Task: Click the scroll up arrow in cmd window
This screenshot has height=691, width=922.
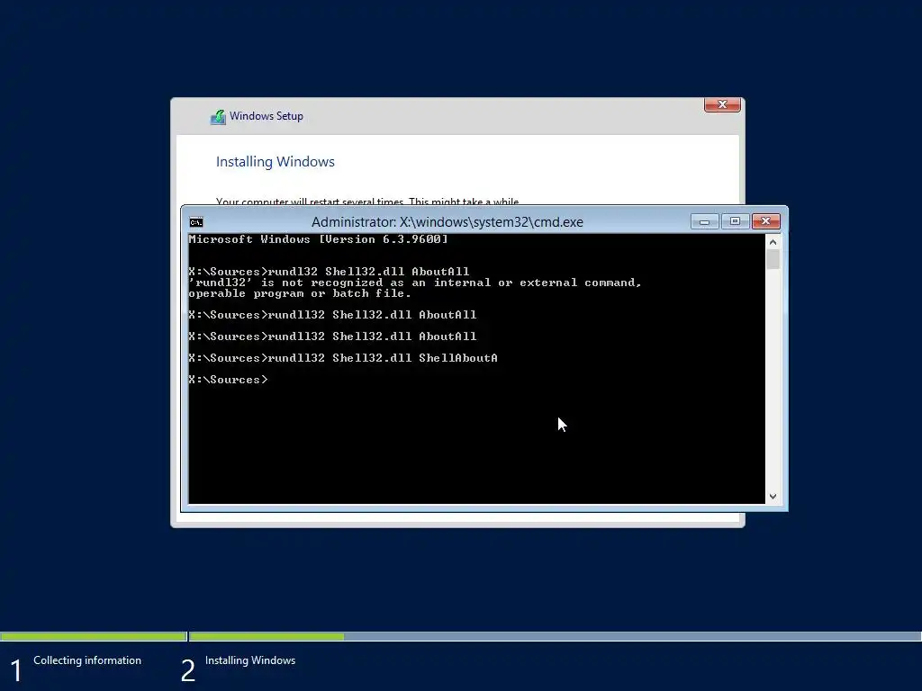Action: (x=773, y=242)
